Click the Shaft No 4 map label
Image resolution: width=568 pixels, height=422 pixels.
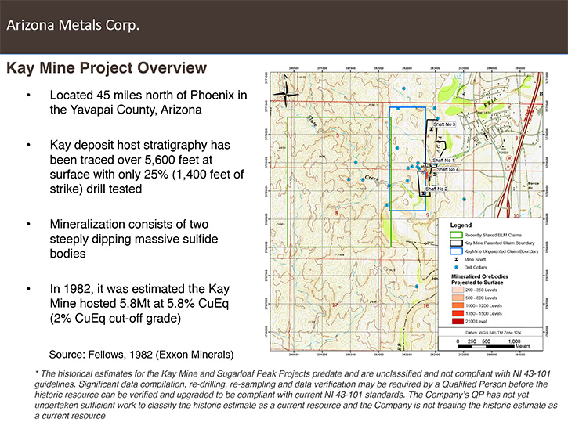click(447, 169)
